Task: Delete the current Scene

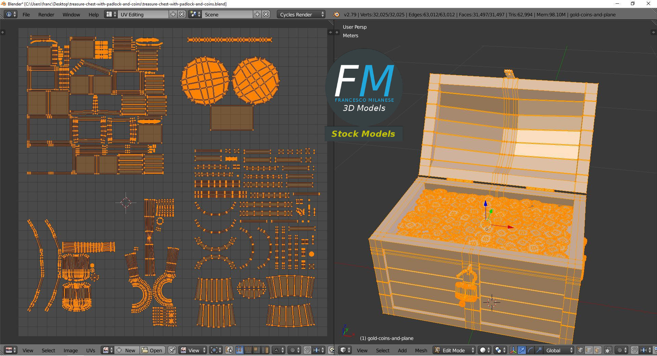Action: tap(266, 14)
